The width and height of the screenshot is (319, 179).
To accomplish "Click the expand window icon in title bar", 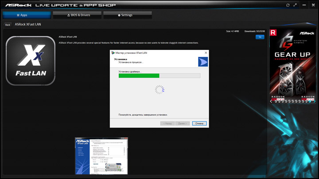I will (x=295, y=5).
